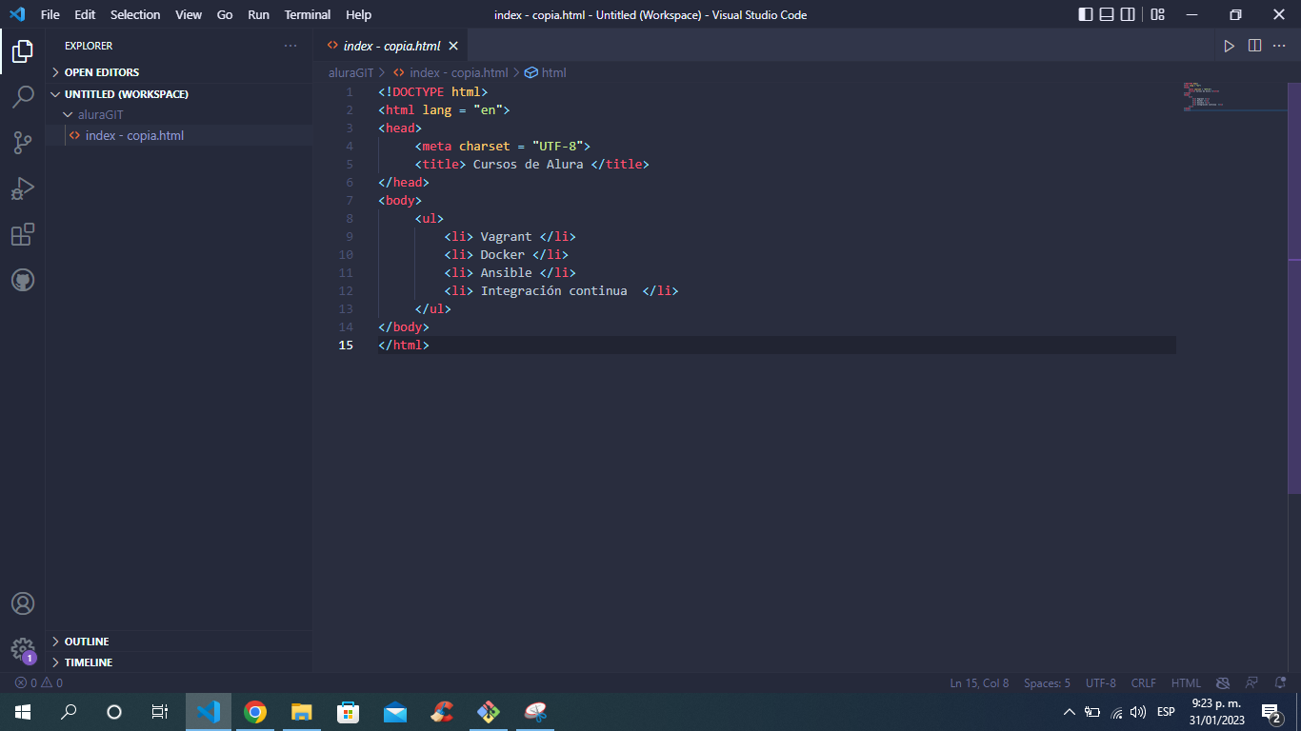Open the Source Control view
This screenshot has height=731, width=1301.
click(23, 143)
